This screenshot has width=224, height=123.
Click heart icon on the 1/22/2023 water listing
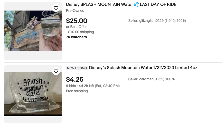pyautogui.click(x=56, y=71)
